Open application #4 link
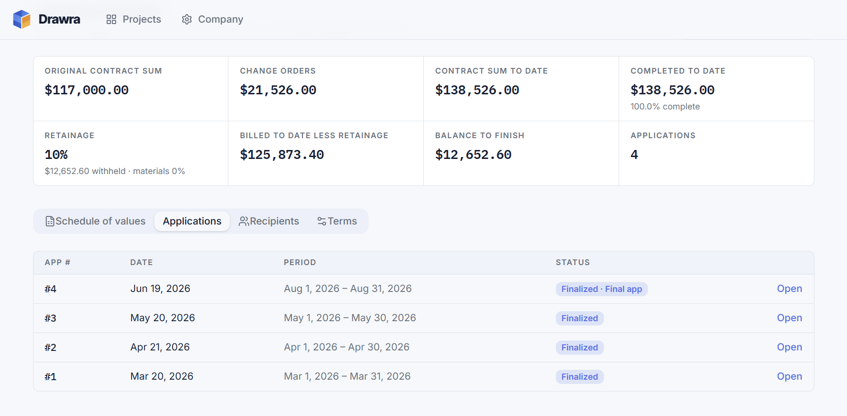The image size is (847, 416). [789, 289]
